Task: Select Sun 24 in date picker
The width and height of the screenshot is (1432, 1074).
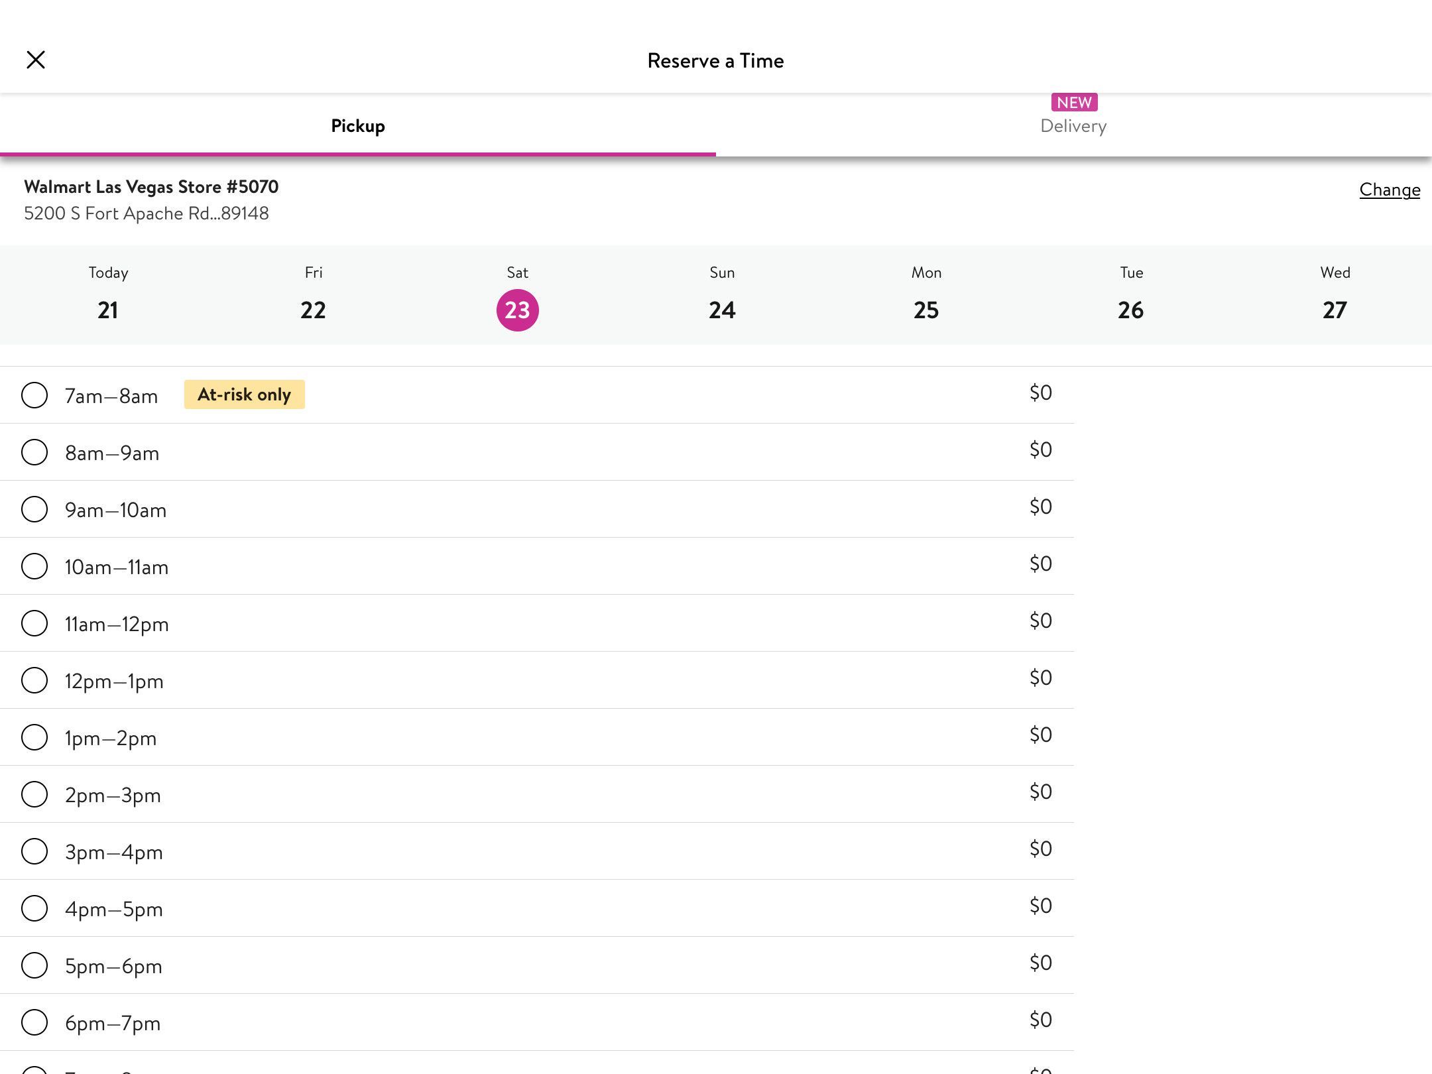Action: [722, 295]
